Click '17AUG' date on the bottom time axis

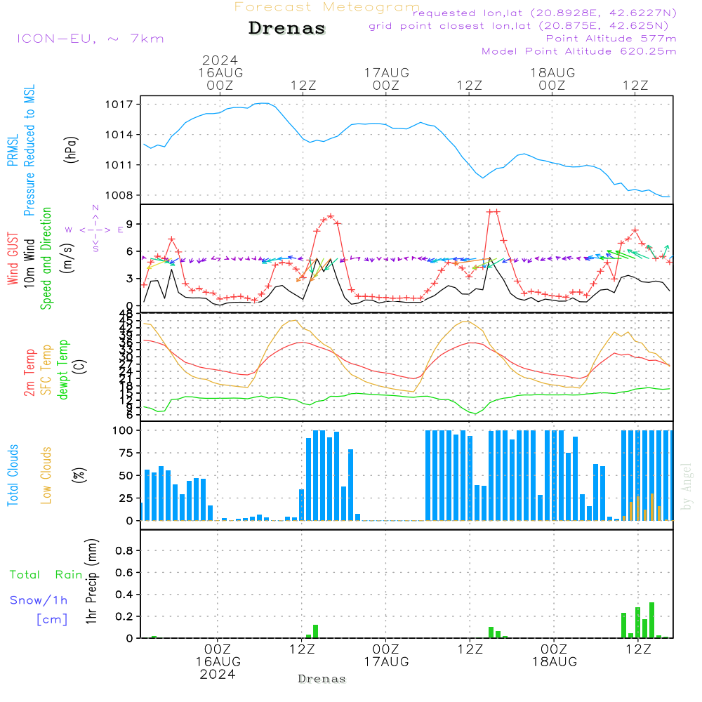(x=386, y=662)
